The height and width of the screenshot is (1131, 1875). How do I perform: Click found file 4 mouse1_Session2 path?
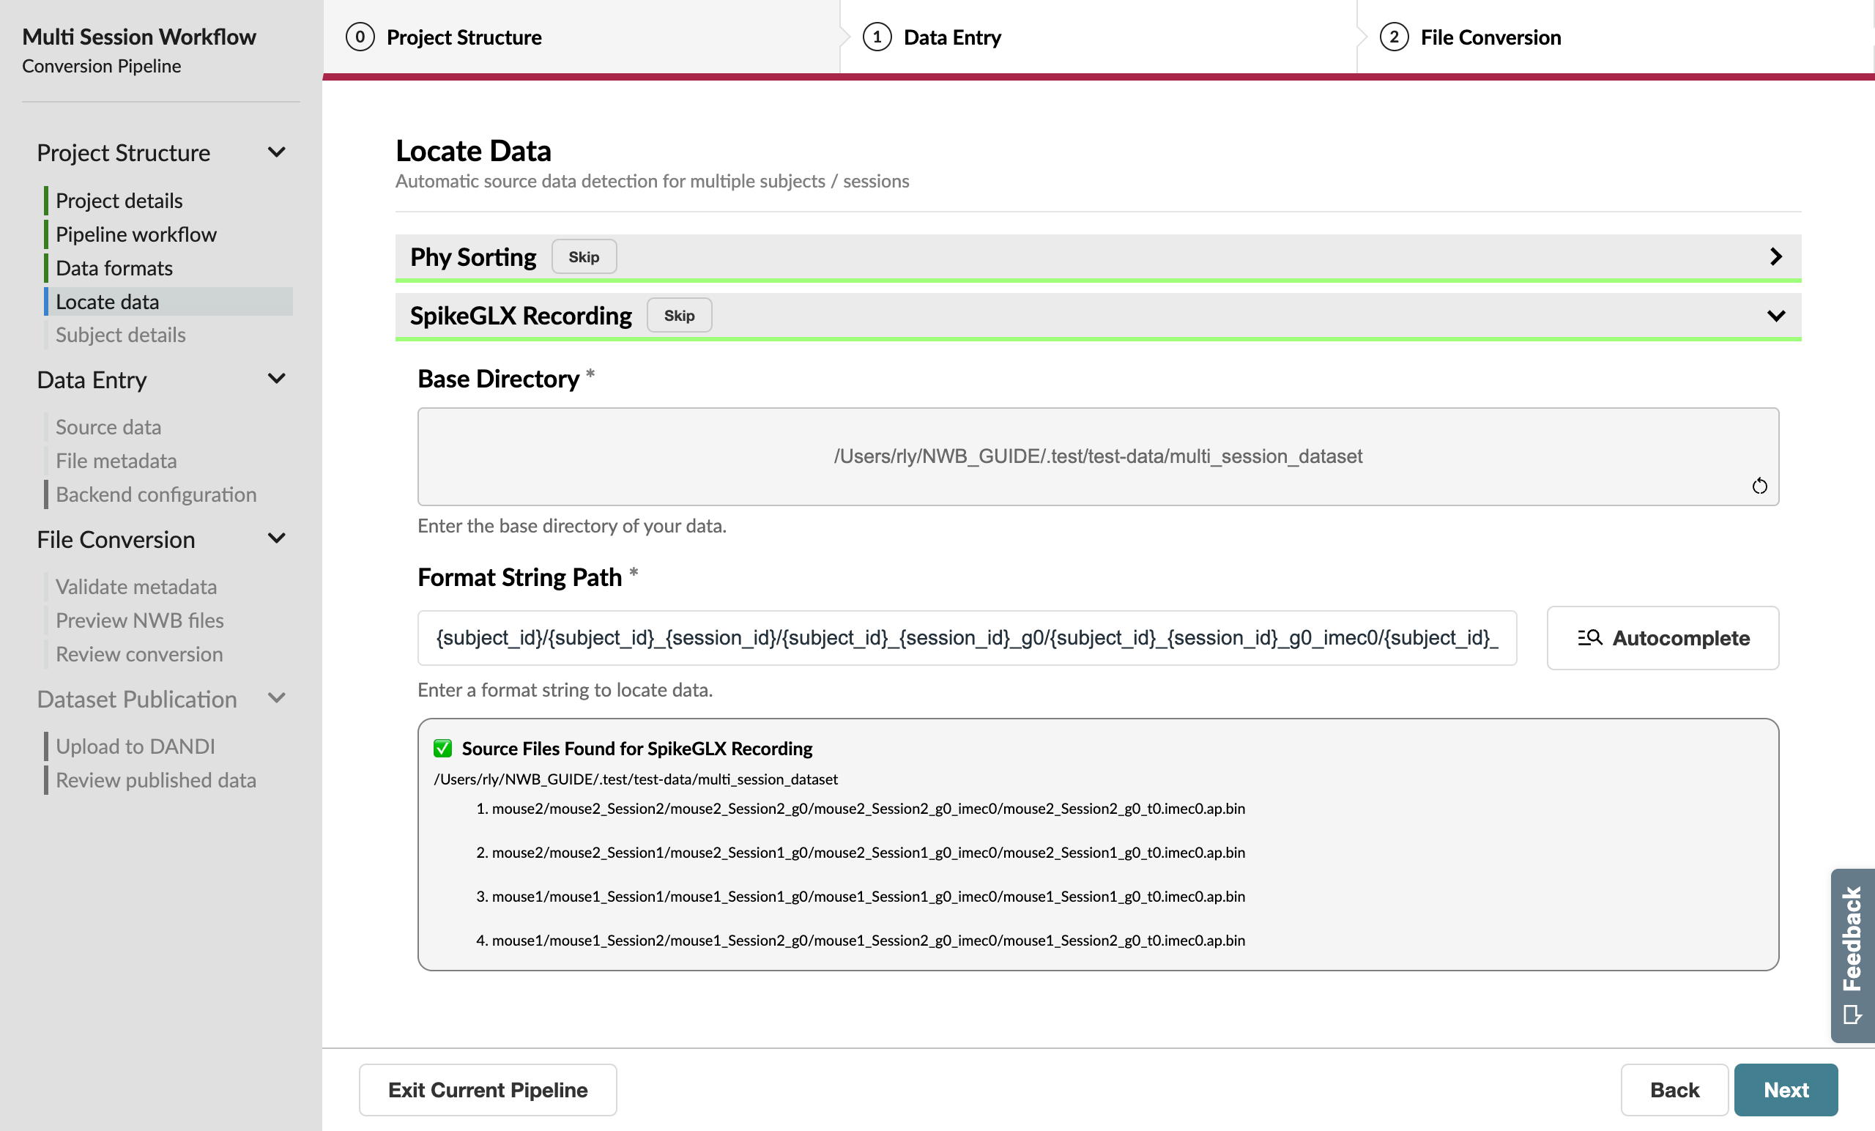point(868,941)
